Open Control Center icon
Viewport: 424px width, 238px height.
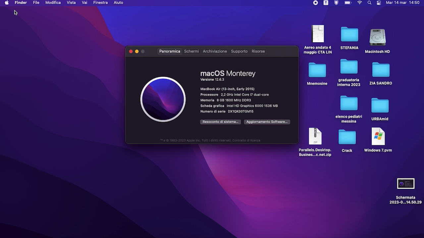[379, 3]
